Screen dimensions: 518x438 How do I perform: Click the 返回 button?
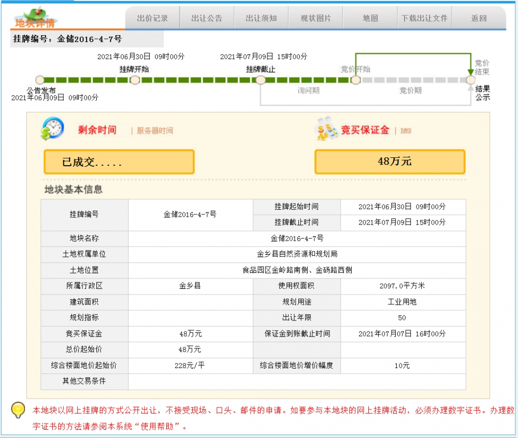coord(479,18)
